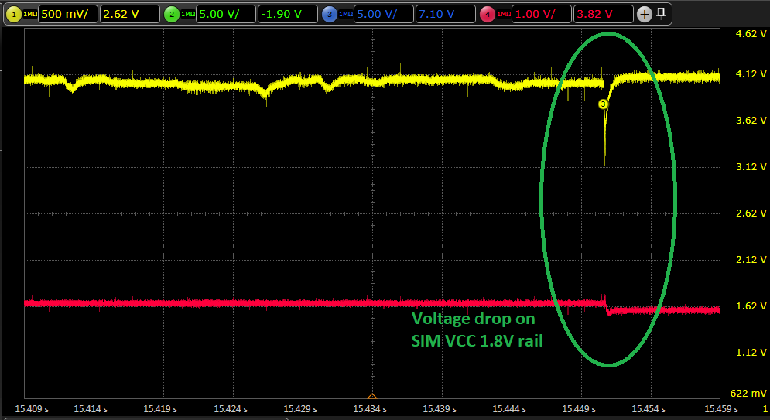This screenshot has width=770, height=420.
Task: Click the 15.424 s time label
Action: point(231,408)
